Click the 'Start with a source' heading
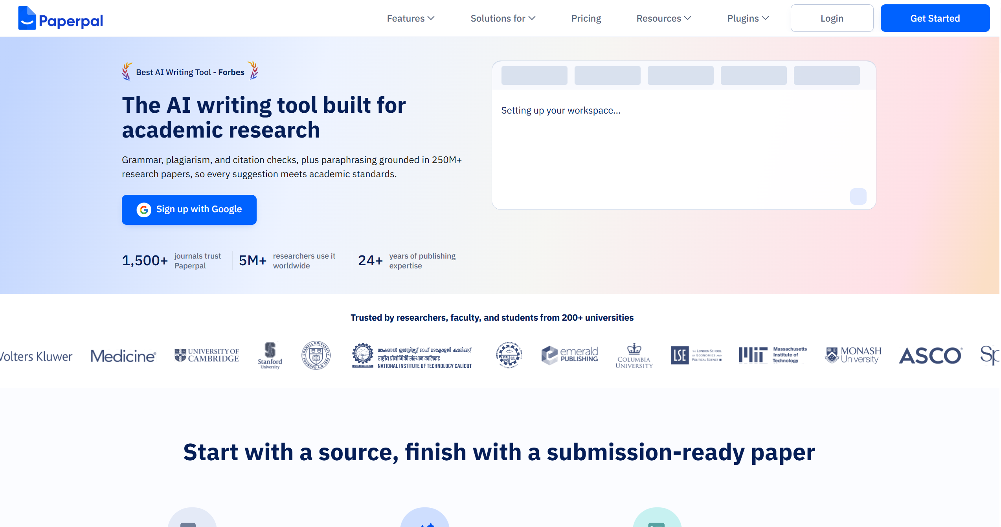Screen dimensions: 1001x527 tap(499, 452)
